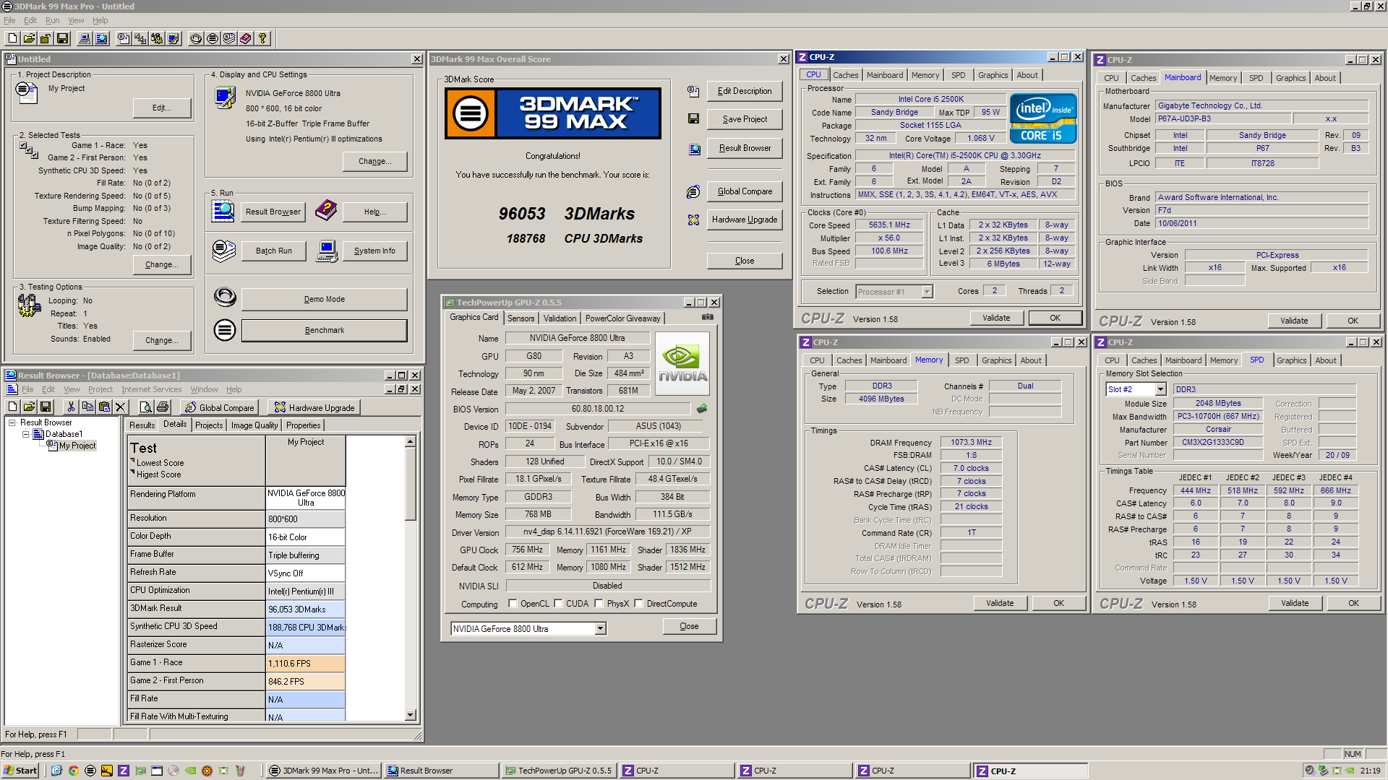1388x780 pixels.
Task: Click the NVIDIA icon in quick launch bar
Action: pyautogui.click(x=190, y=771)
